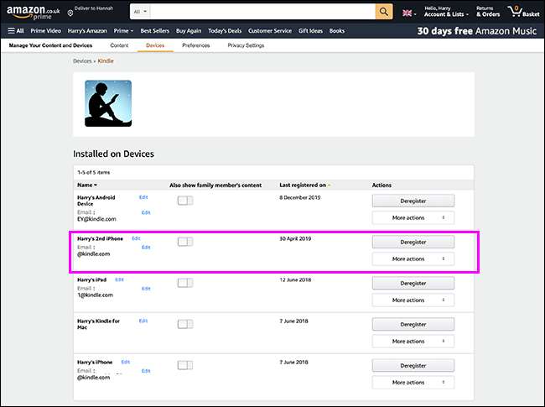Screen dimensions: 545x407
Task: Click the orange search magnifier icon
Action: [x=383, y=12]
